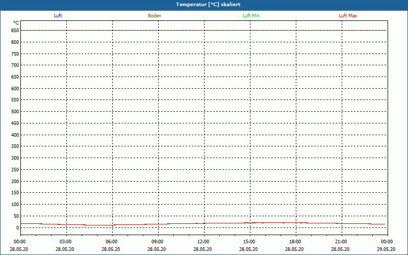Select the 850 y-axis tick label
The image size is (408, 255).
15,31
